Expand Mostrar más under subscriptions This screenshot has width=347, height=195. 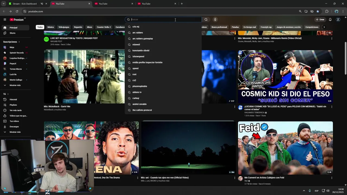click(x=15, y=85)
